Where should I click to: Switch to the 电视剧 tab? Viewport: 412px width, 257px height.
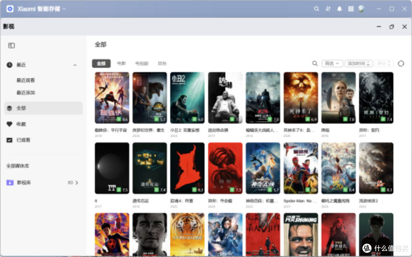click(142, 63)
